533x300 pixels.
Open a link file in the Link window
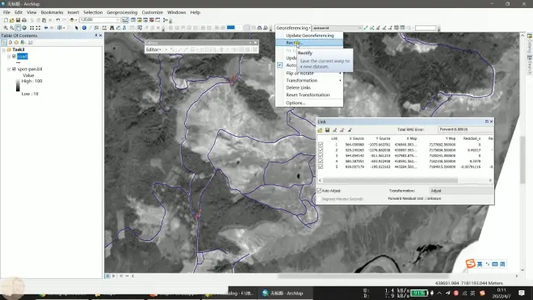click(320, 130)
